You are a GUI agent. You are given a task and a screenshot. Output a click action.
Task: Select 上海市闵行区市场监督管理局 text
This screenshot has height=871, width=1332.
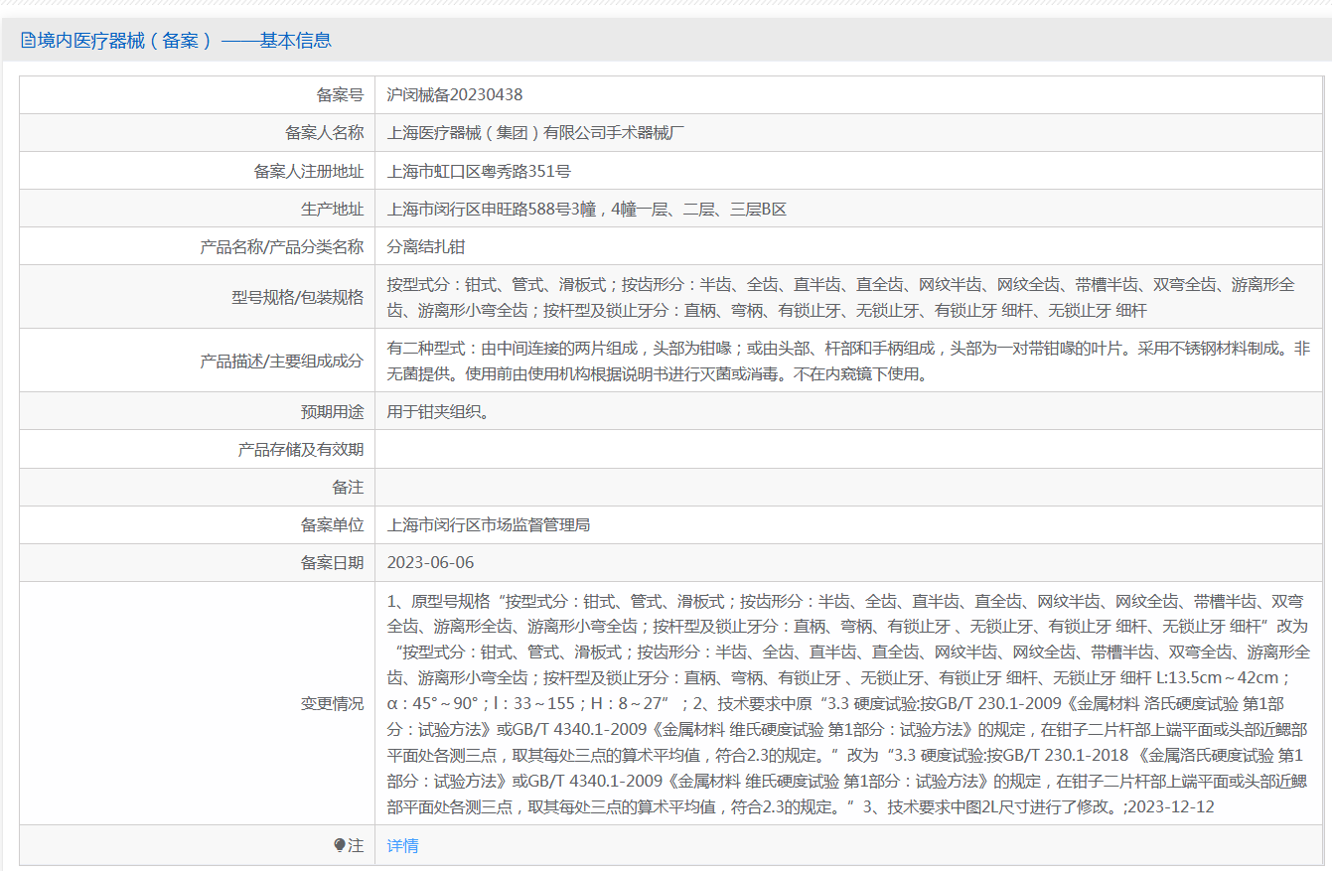(488, 524)
